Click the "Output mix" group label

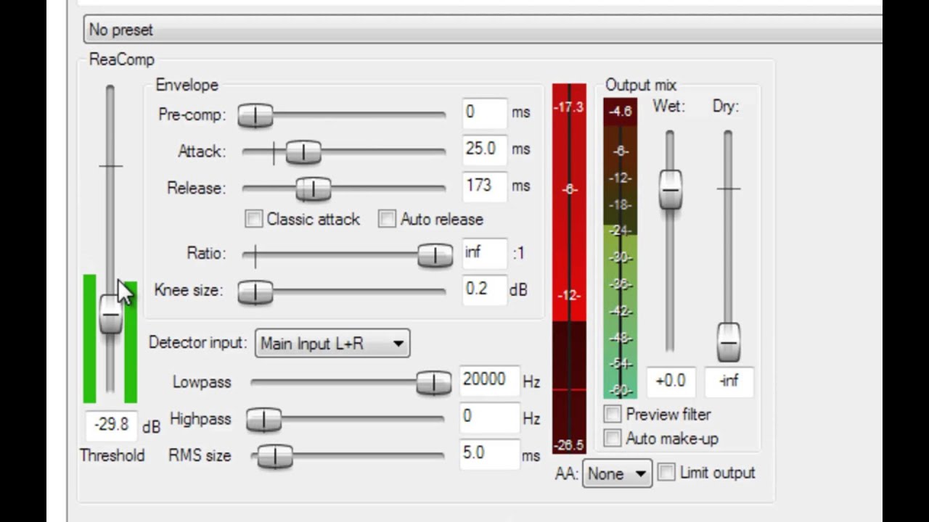(641, 85)
